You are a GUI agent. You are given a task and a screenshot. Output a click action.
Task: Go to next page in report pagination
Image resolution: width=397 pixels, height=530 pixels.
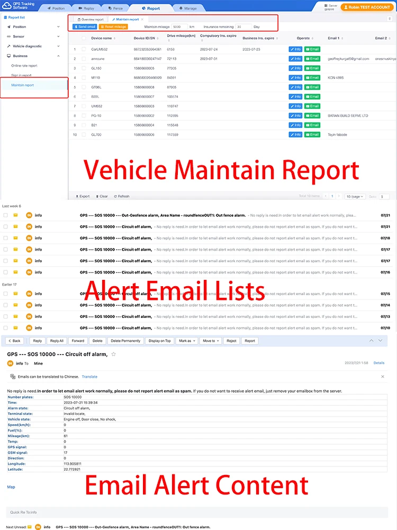click(339, 196)
